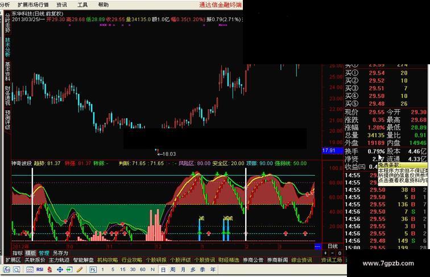Switch to 基本资料 side tab

pos(7,71)
